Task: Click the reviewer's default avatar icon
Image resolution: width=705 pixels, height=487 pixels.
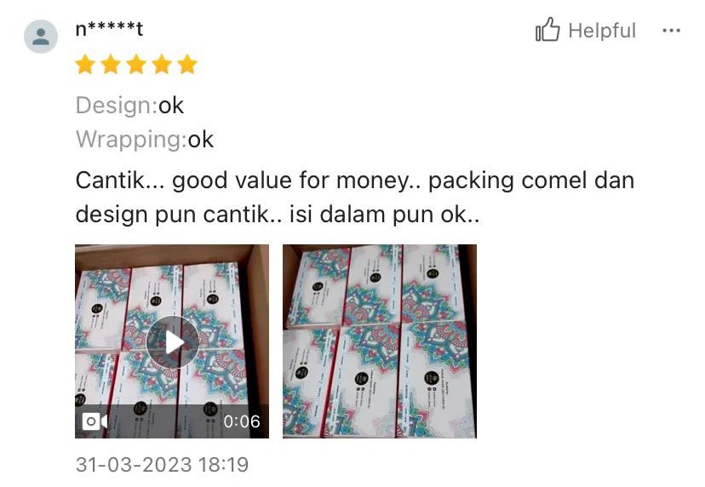Action: click(41, 37)
